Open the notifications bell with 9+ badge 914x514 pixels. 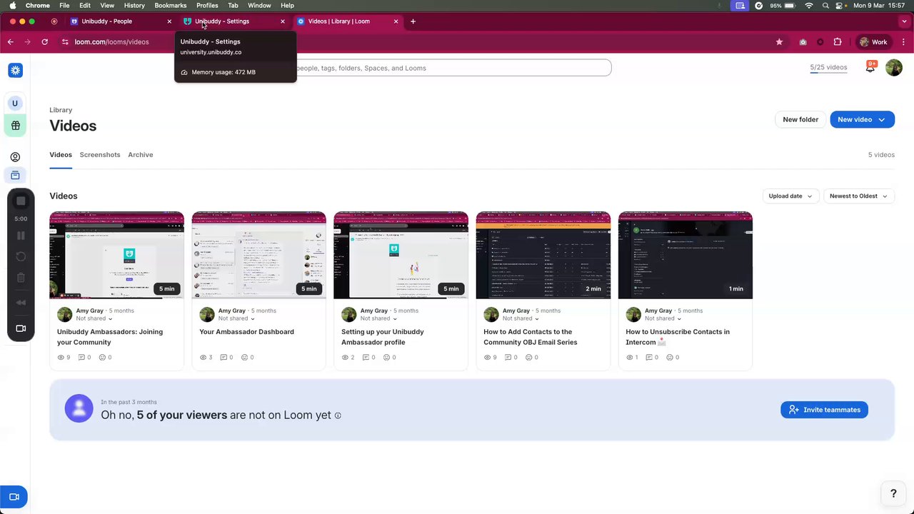(x=870, y=67)
